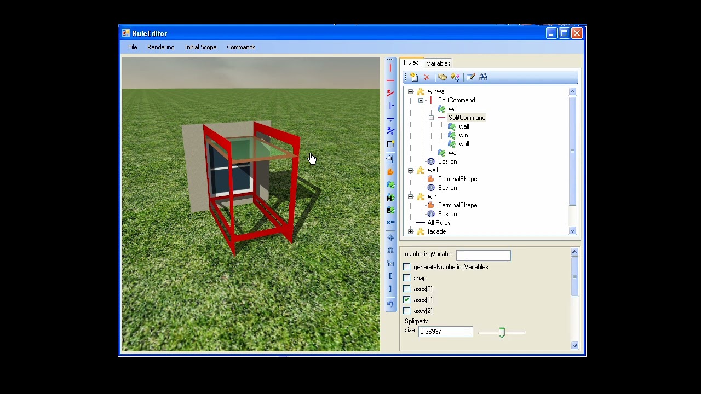Viewport: 701px width, 394px height.
Task: Click the rotate tool icon in side toolbar
Action: click(x=390, y=250)
